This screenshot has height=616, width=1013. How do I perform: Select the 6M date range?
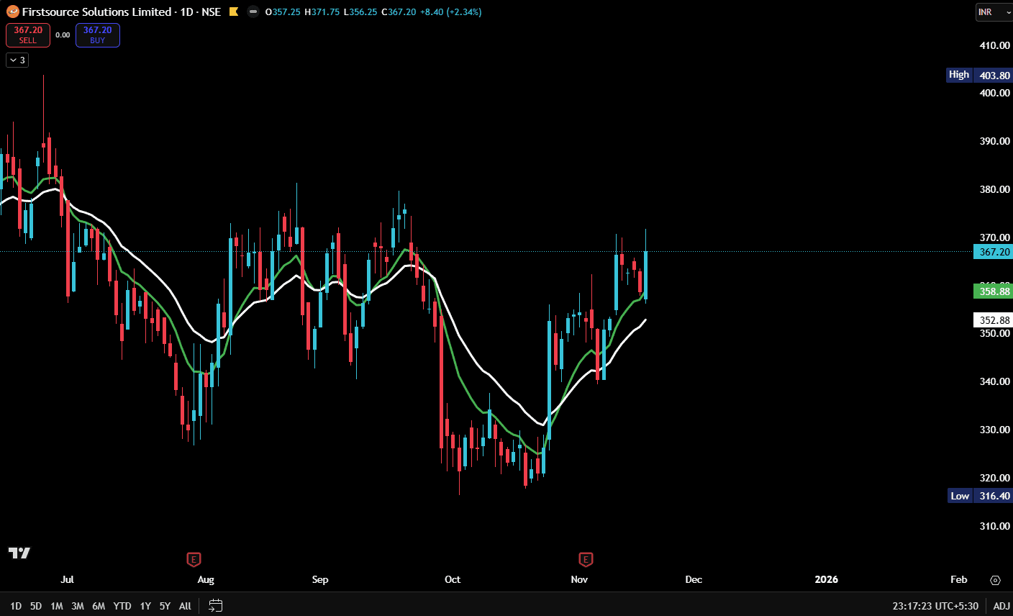(99, 606)
